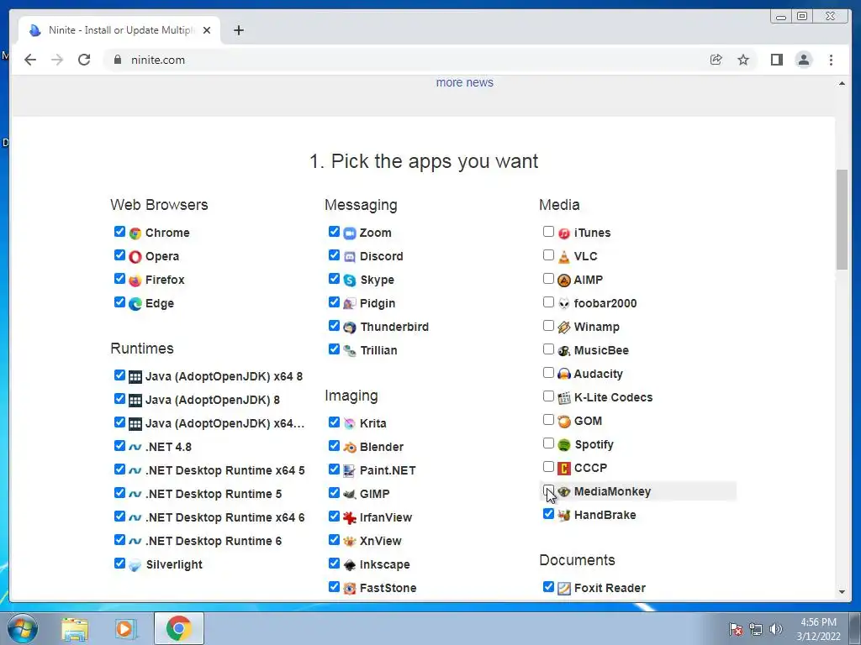
Task: Click the Chrome app icon in Web Browsers
Action: coord(135,233)
